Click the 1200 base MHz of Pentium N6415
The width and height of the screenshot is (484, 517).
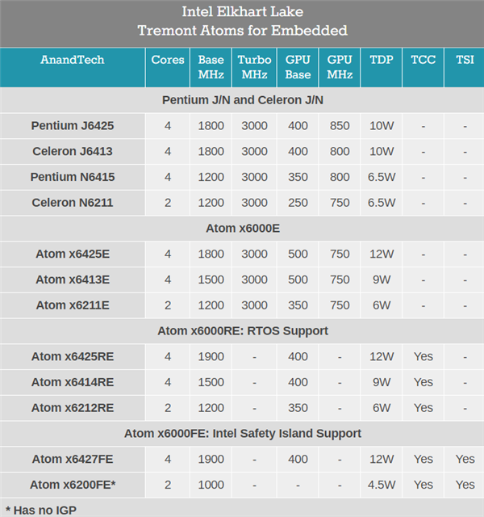point(211,177)
